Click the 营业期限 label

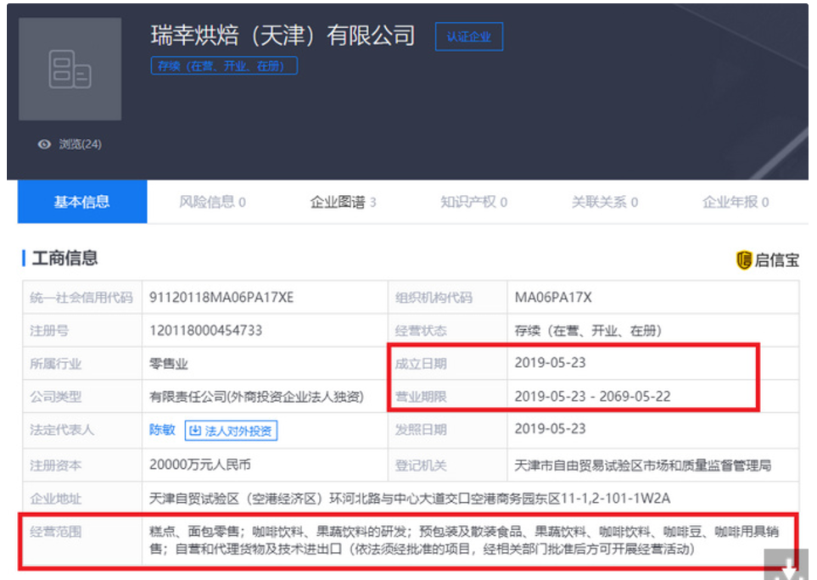point(421,397)
